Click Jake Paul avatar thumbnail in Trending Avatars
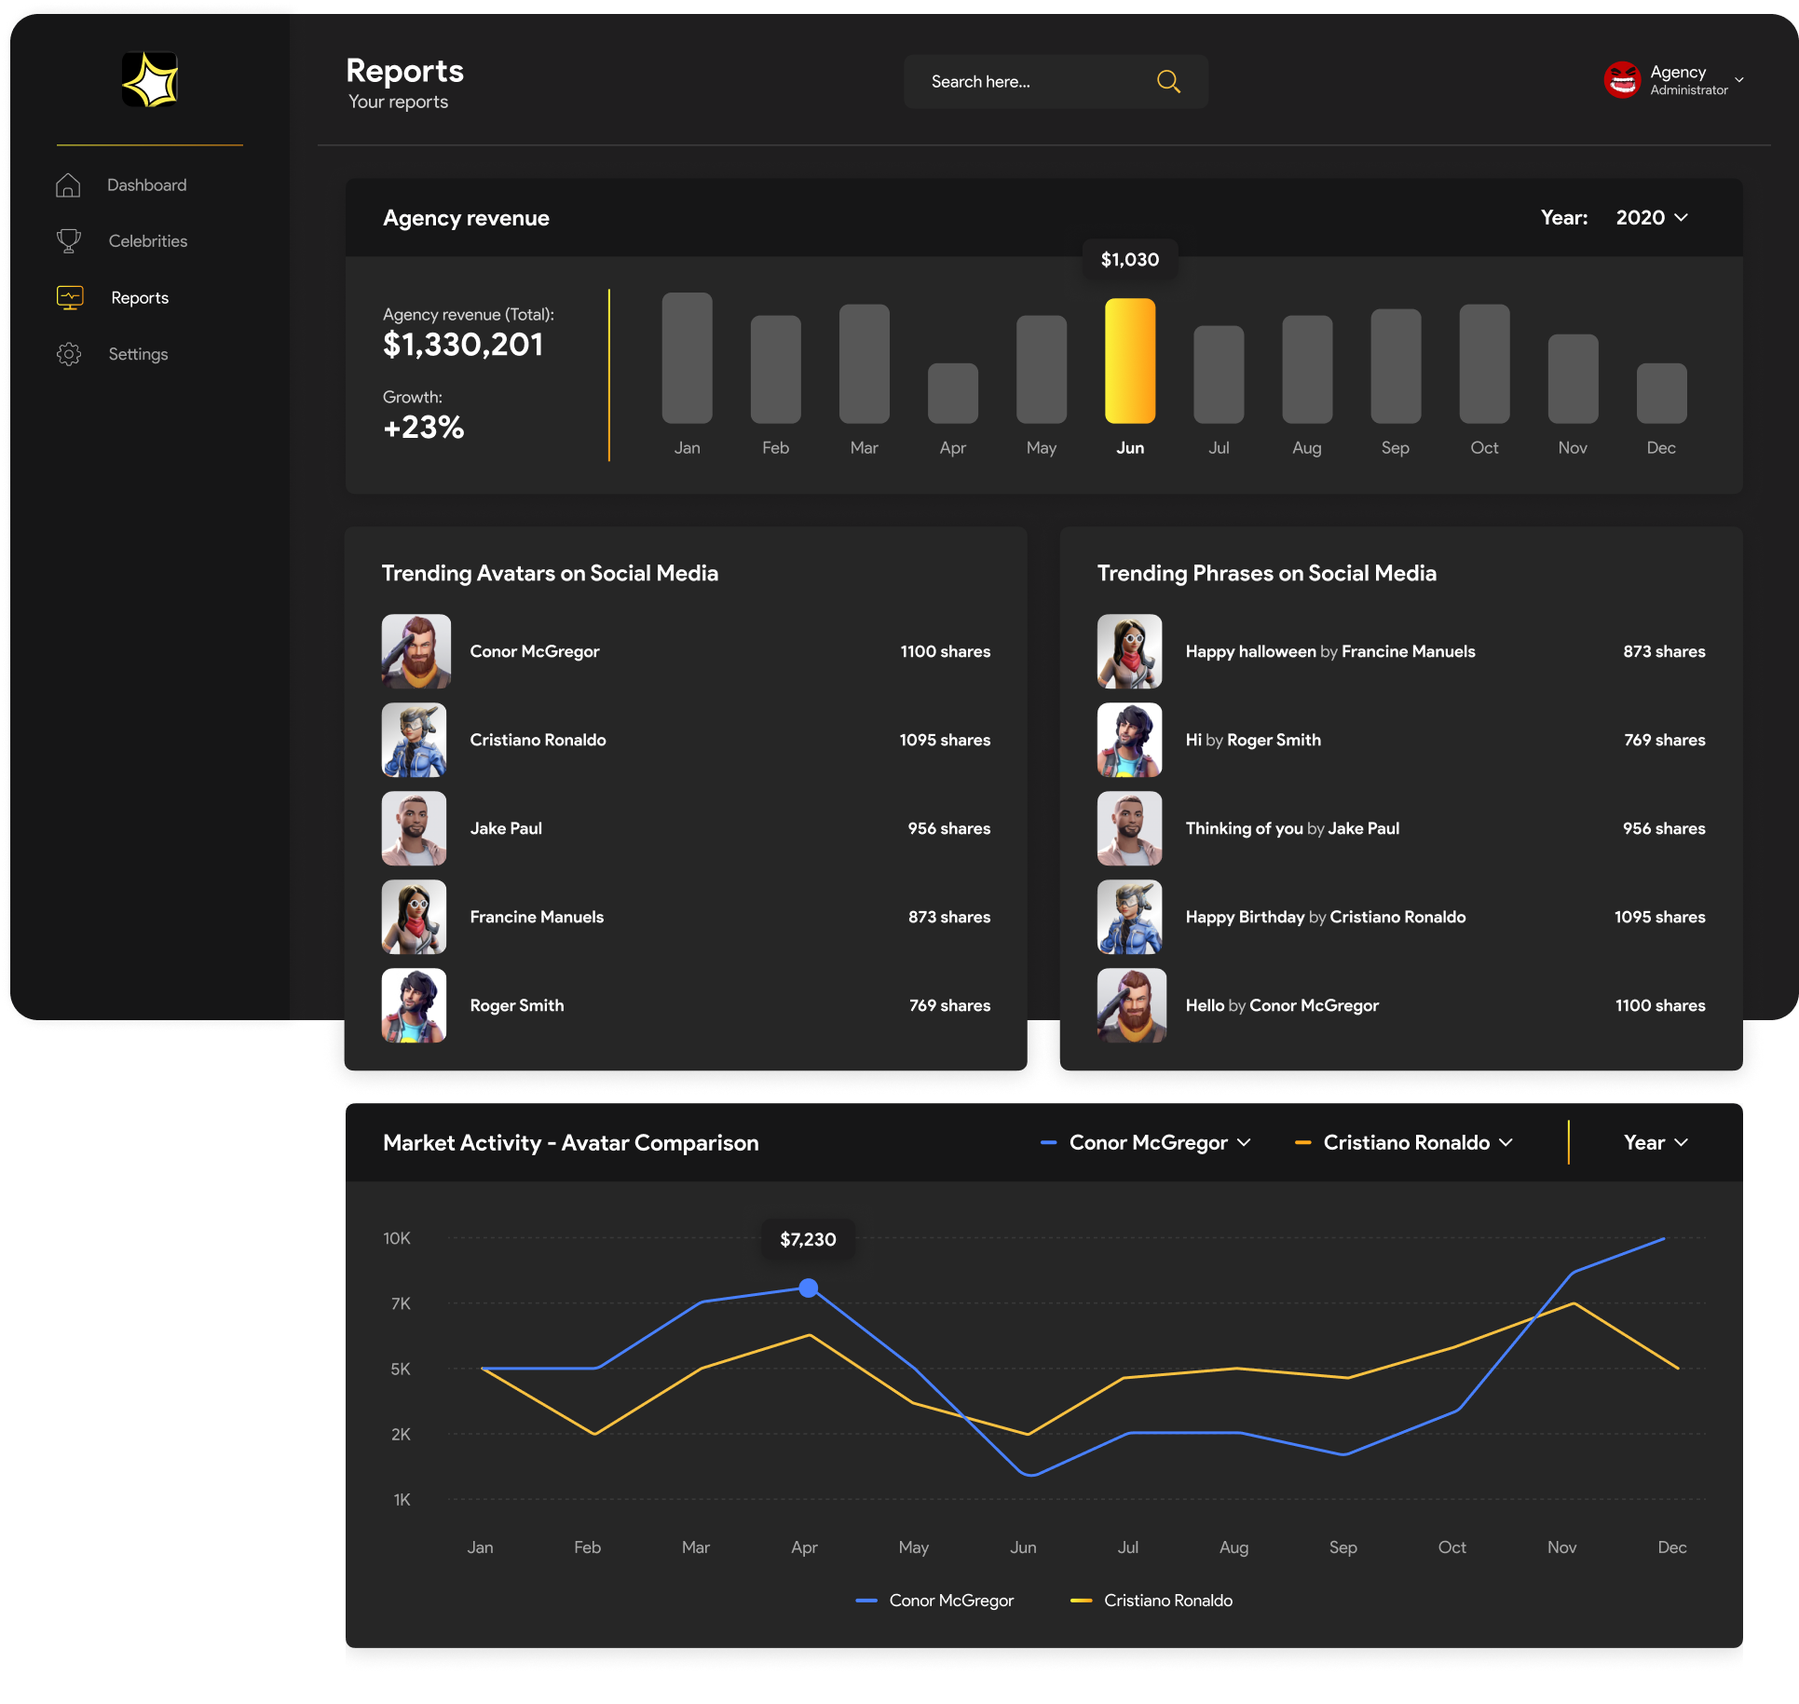 pos(414,828)
